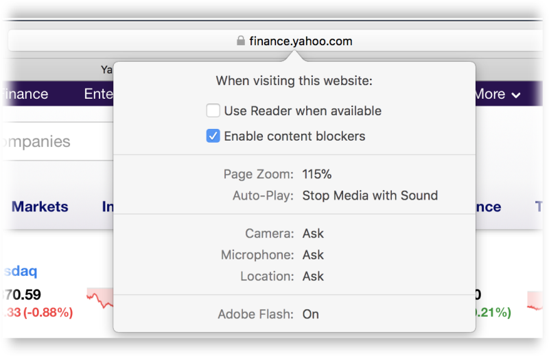
Task: Change the Location Ask setting
Action: (313, 276)
